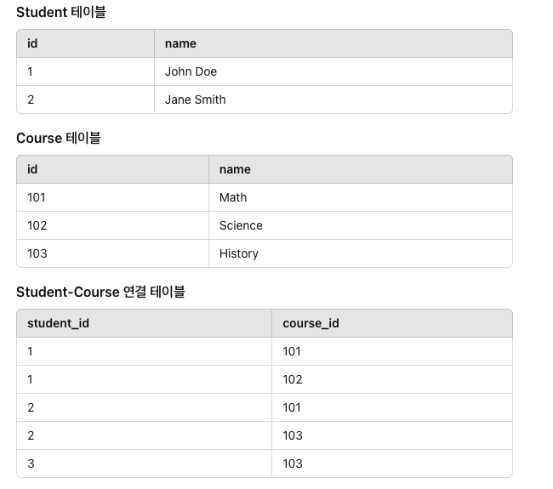Click course id 102 cell in Course table

(x=112, y=225)
